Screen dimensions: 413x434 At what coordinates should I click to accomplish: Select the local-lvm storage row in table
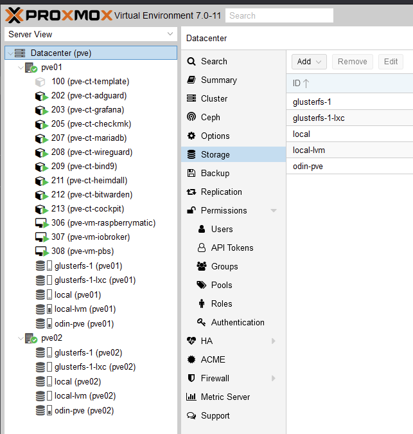[x=349, y=150]
